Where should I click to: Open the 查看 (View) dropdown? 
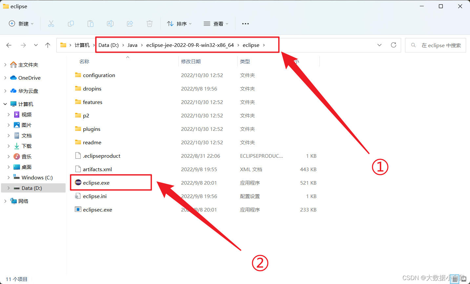pos(216,24)
